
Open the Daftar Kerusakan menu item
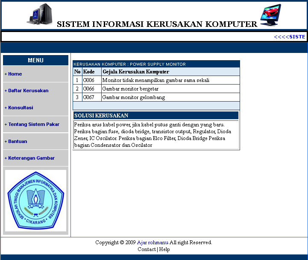point(26,91)
